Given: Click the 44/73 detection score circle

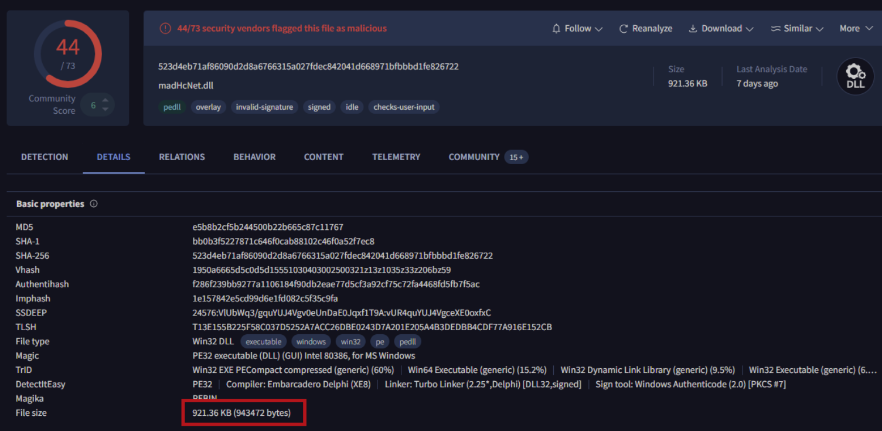Looking at the screenshot, I should [x=68, y=54].
